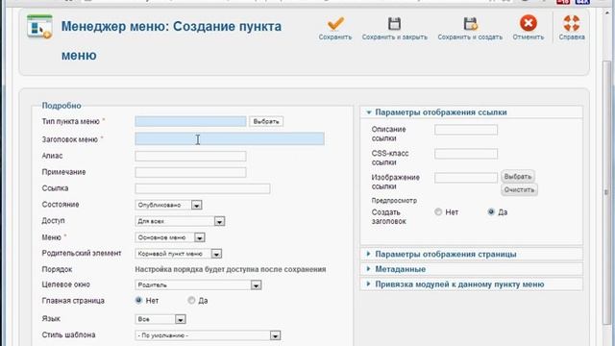This screenshot has width=615, height=346.
Task: Click Выбрать button for Тип пункта меню
Action: click(x=266, y=122)
